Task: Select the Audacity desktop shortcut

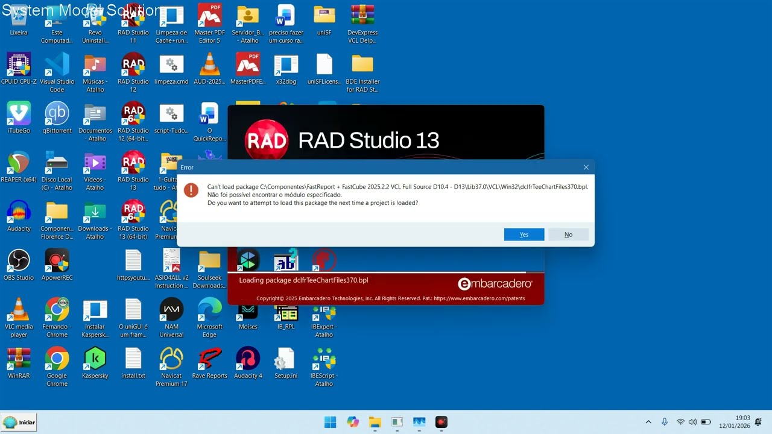Action: [x=19, y=215]
